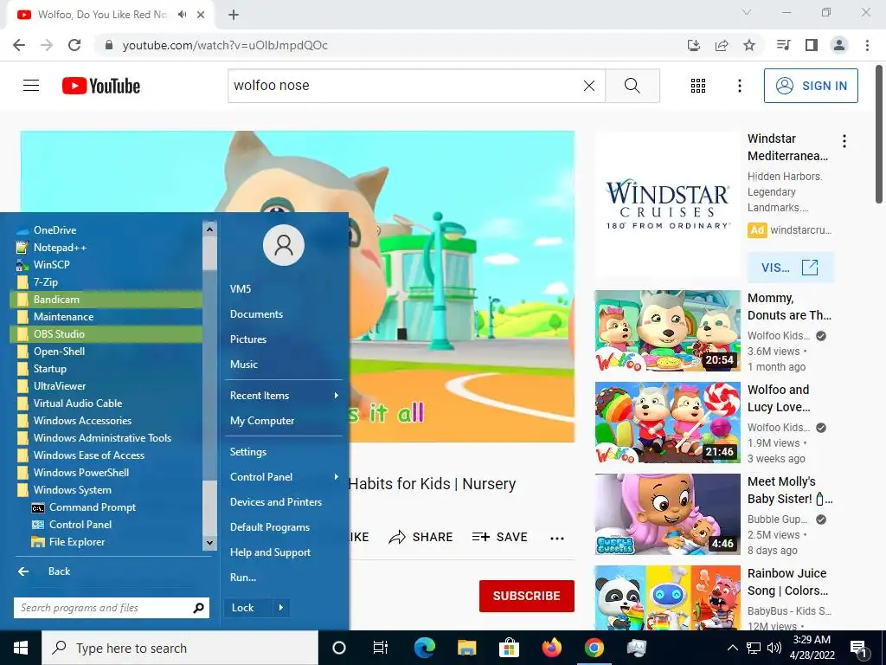
Task: Open Chrome profile avatar
Action: [x=839, y=45]
